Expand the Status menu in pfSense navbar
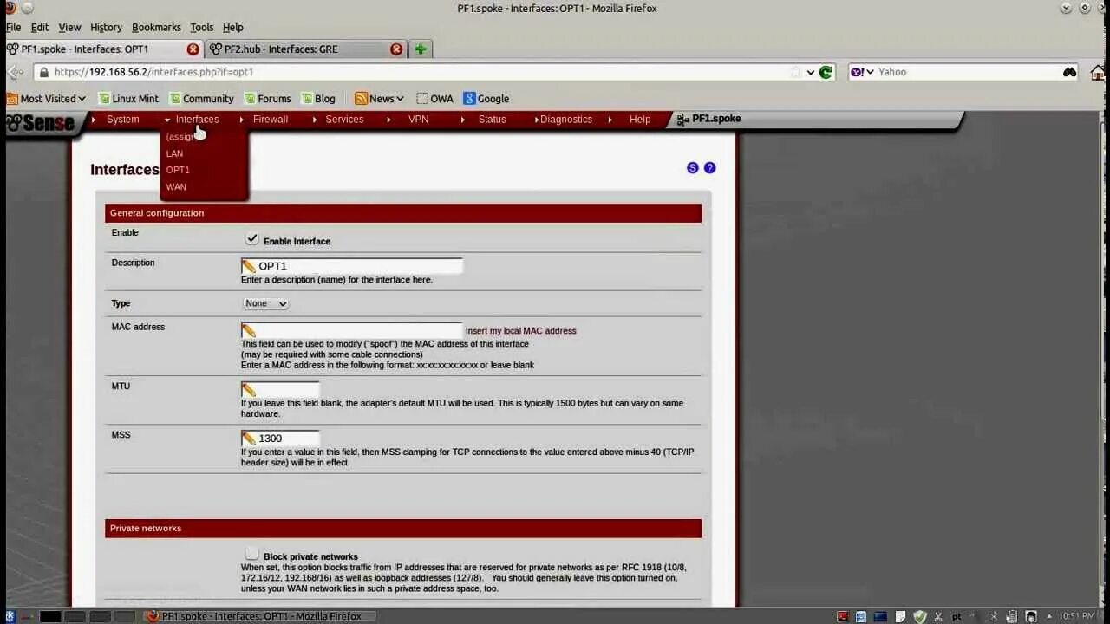Image resolution: width=1110 pixels, height=624 pixels. point(492,120)
